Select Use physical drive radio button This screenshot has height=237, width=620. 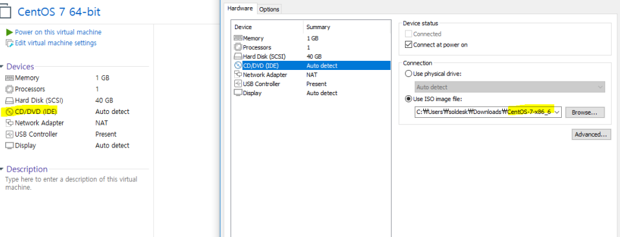coord(408,74)
